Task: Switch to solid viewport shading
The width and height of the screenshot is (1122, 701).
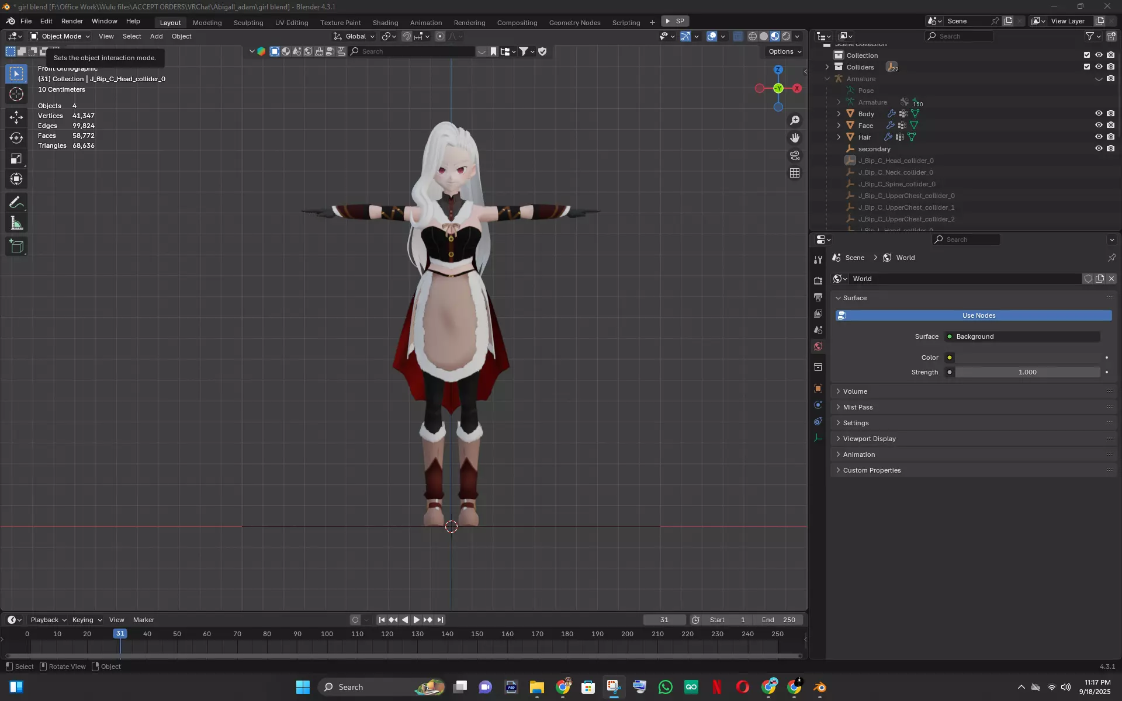Action: click(764, 36)
